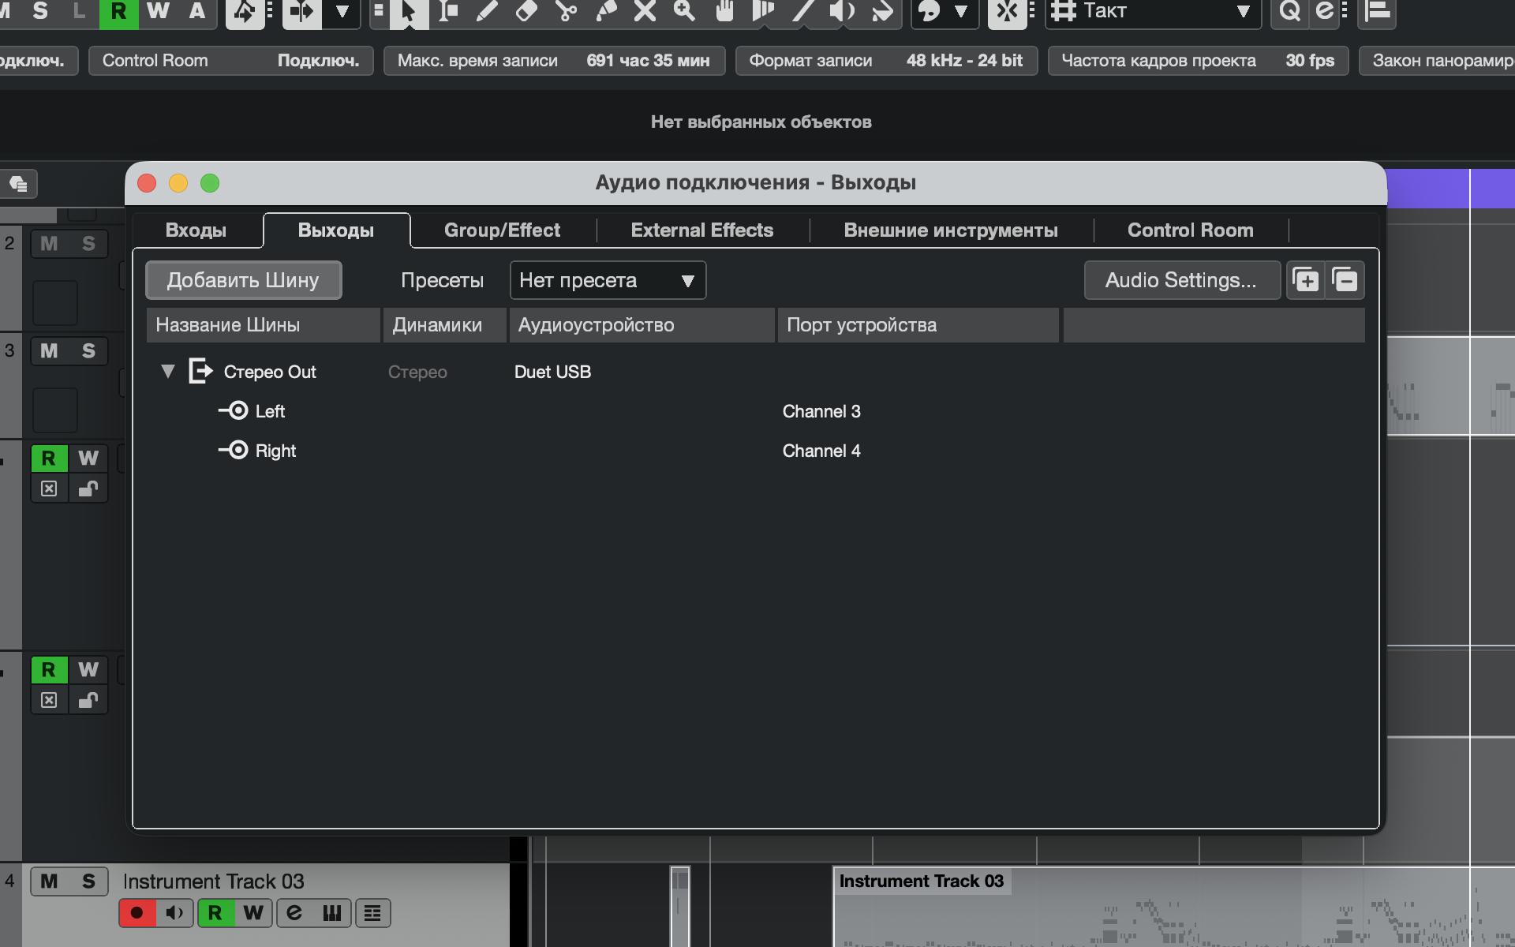1515x947 pixels.
Task: Click the expand all plus icon
Action: coord(1306,280)
